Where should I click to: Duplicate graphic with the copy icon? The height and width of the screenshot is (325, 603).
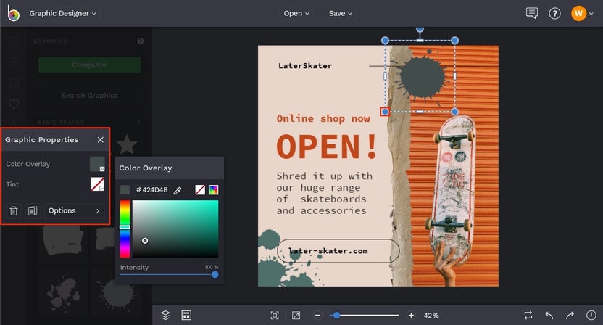pos(33,210)
